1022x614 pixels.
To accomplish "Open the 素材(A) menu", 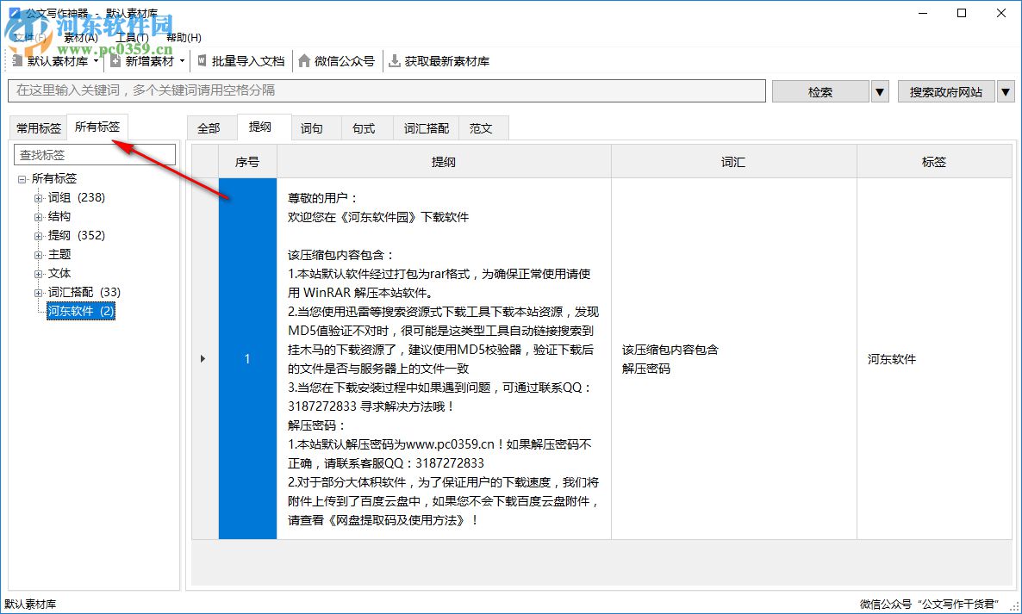I will click(x=81, y=38).
